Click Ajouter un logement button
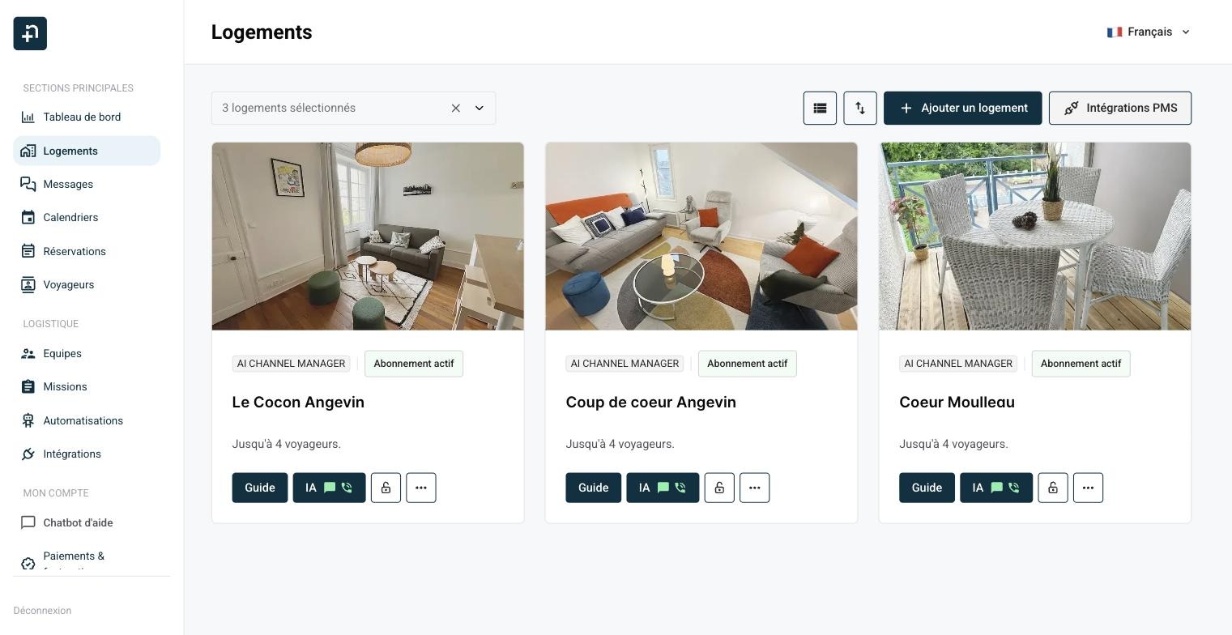The height and width of the screenshot is (635, 1232). [962, 108]
